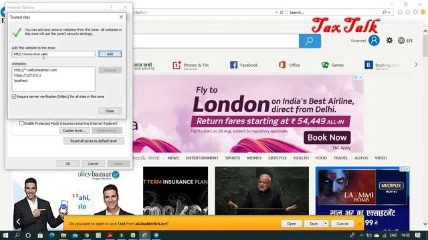Focus the Add this website to the zone field
Image resolution: width=428 pixels, height=240 pixels.
(53, 54)
